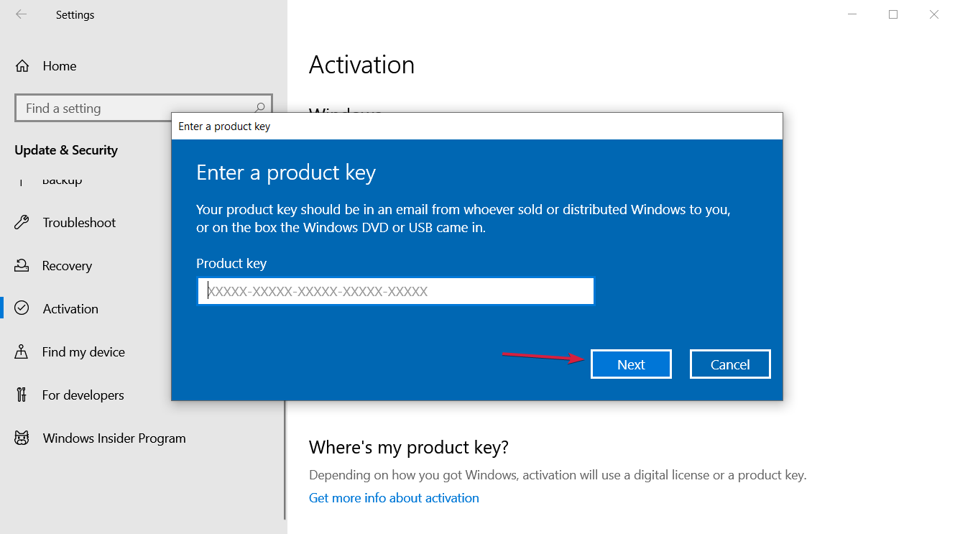Click the Home icon in the sidebar
This screenshot has width=955, height=534.
(22, 65)
